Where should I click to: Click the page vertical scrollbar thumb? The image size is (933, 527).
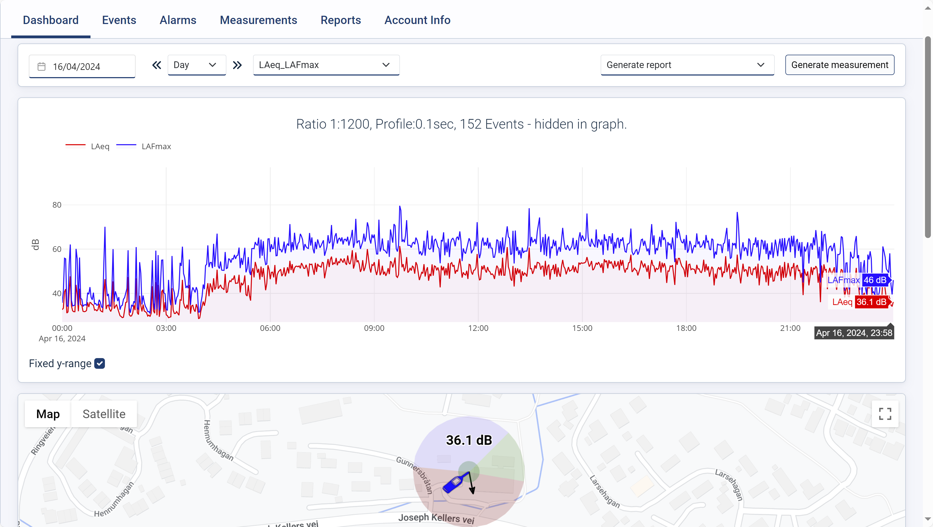928,137
